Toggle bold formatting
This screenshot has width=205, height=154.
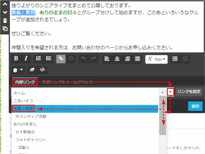[16, 58]
